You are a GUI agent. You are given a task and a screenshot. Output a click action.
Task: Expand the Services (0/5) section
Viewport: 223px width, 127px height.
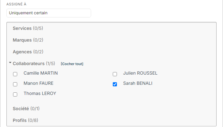tap(28, 28)
